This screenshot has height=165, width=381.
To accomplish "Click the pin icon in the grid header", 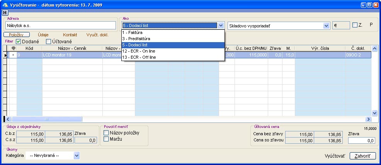I will (x=13, y=48).
